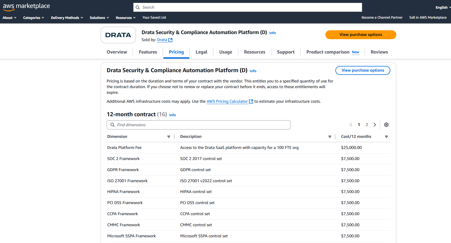Open the Drata seller link
This screenshot has height=243, width=451.
(162, 40)
